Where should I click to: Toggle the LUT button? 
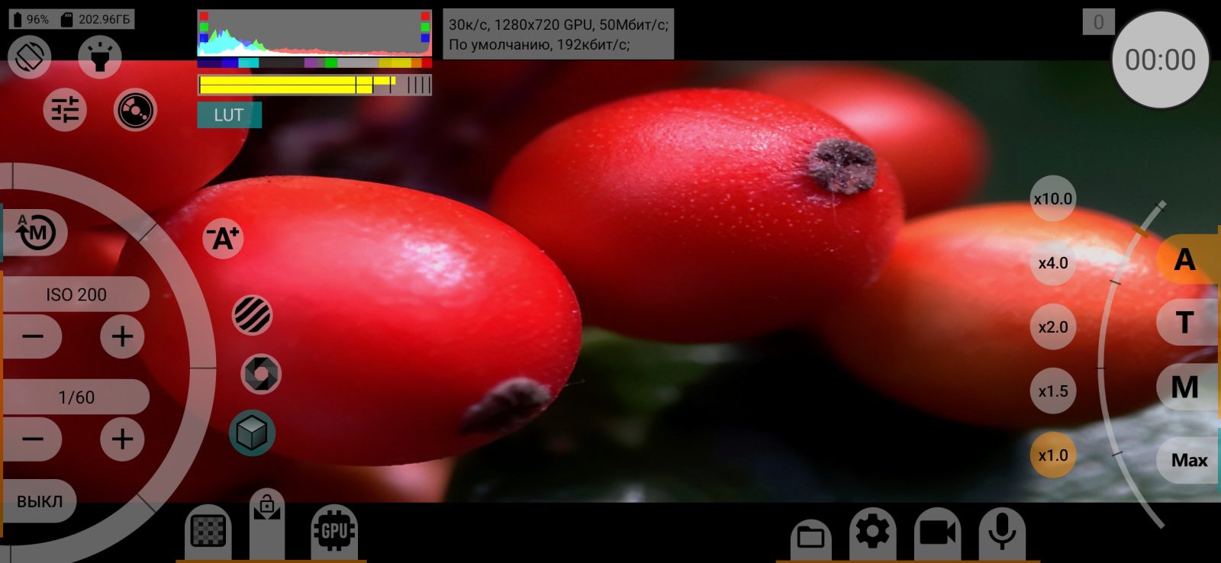tap(229, 115)
